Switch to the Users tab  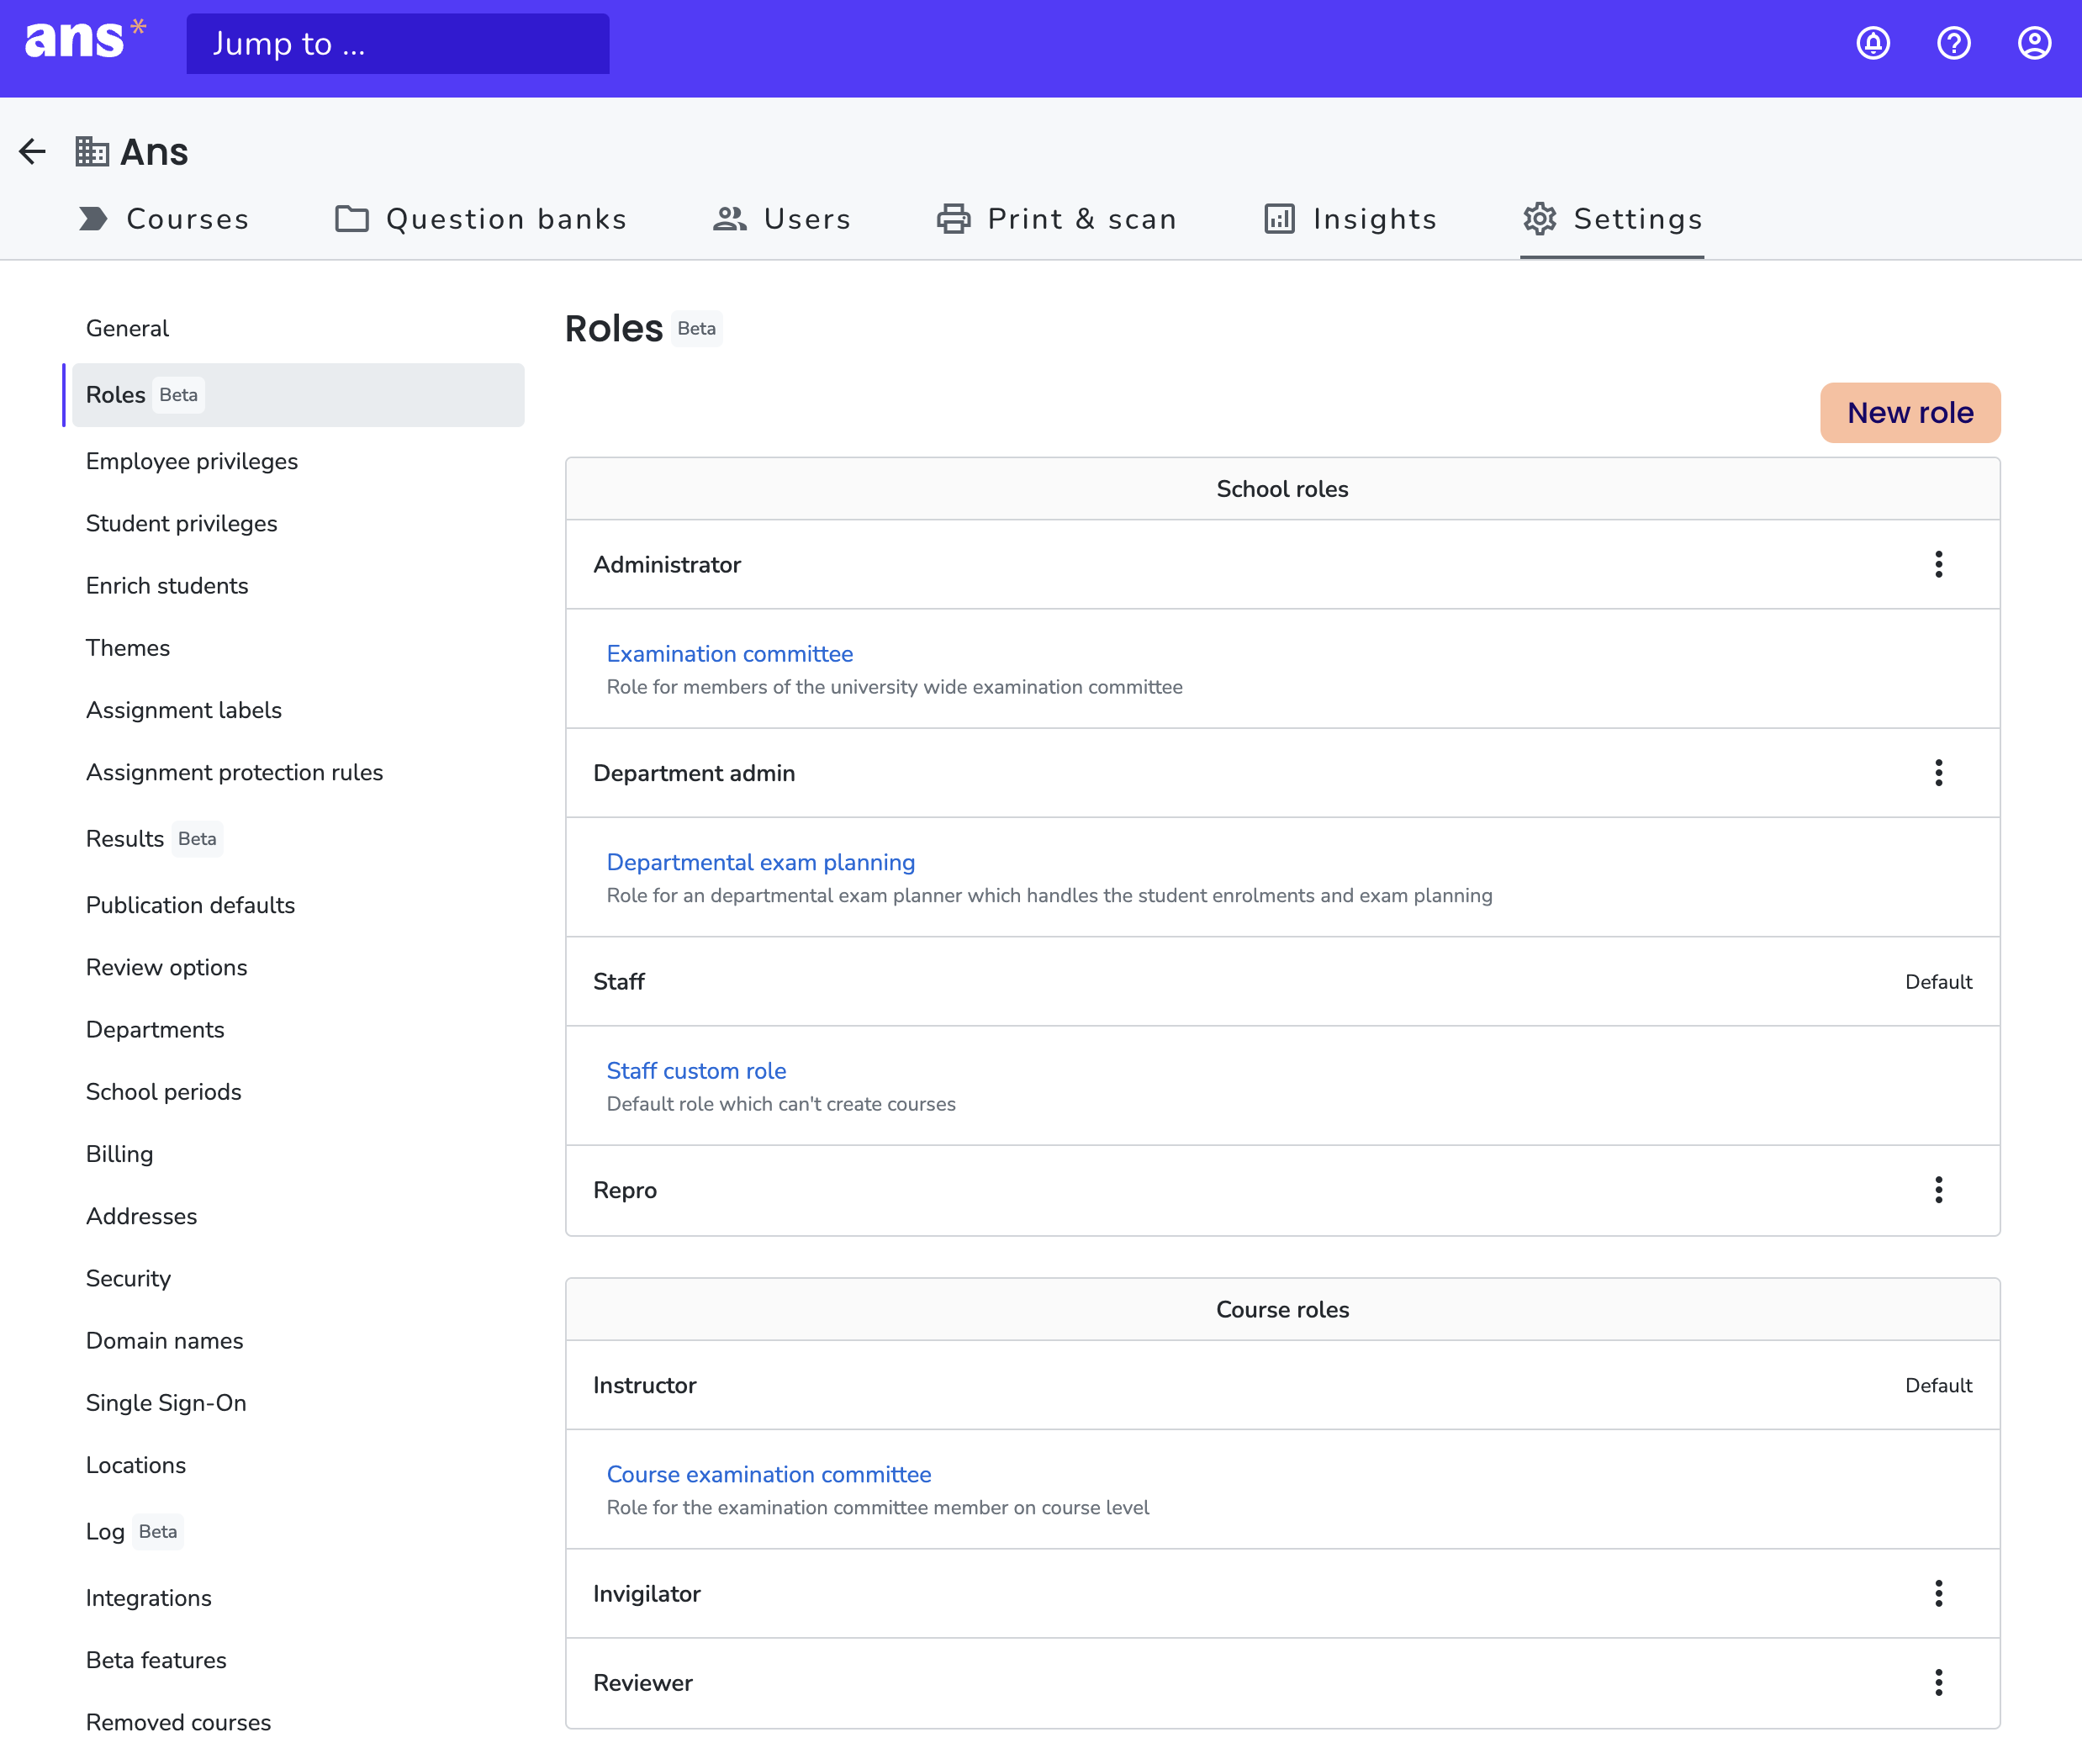(x=782, y=219)
